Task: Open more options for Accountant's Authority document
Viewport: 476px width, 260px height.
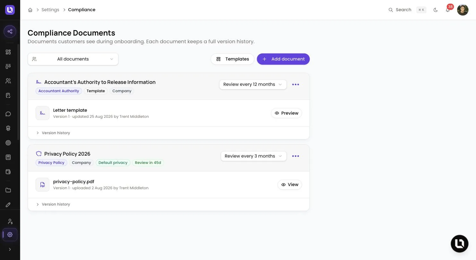Action: click(296, 85)
